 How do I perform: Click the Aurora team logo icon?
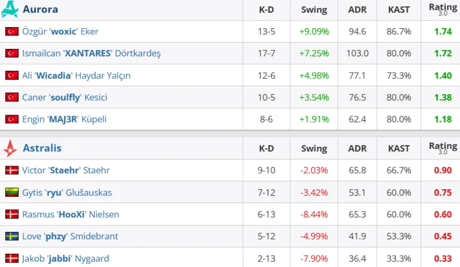coord(10,10)
